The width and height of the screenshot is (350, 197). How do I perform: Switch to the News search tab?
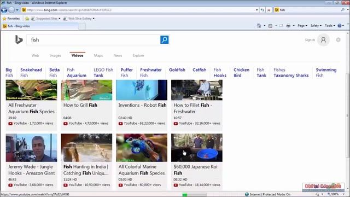118,55
